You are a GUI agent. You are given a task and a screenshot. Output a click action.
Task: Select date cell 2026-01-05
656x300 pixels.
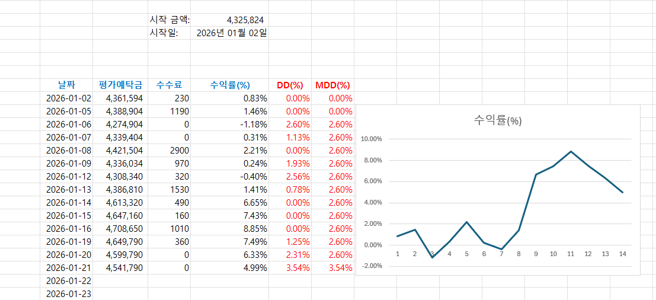[69, 111]
